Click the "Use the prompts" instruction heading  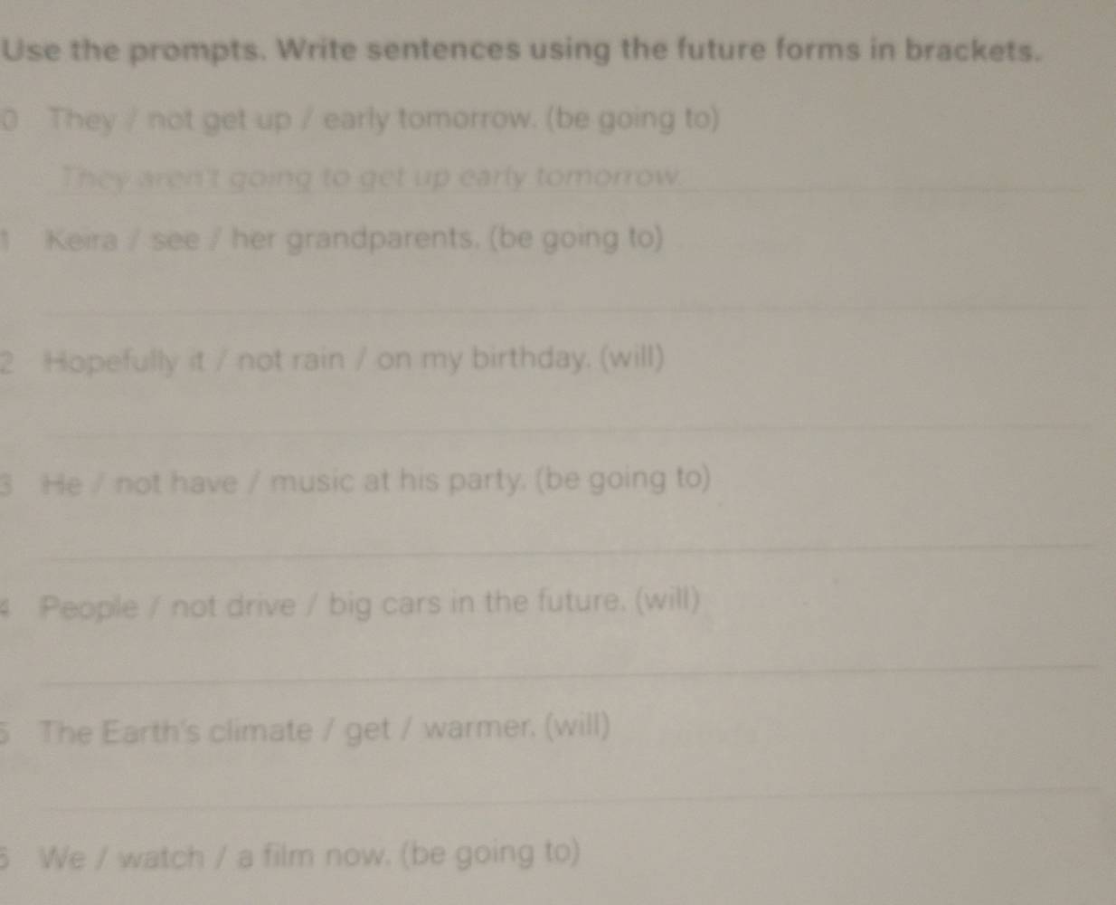coord(521,49)
